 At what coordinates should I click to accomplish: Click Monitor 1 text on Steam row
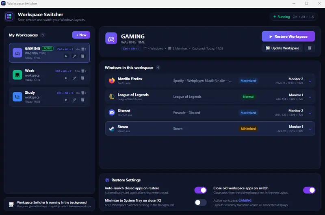(296, 127)
